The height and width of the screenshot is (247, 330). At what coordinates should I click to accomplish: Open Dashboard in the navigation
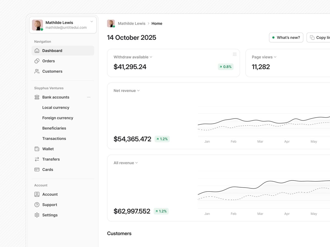point(63,50)
